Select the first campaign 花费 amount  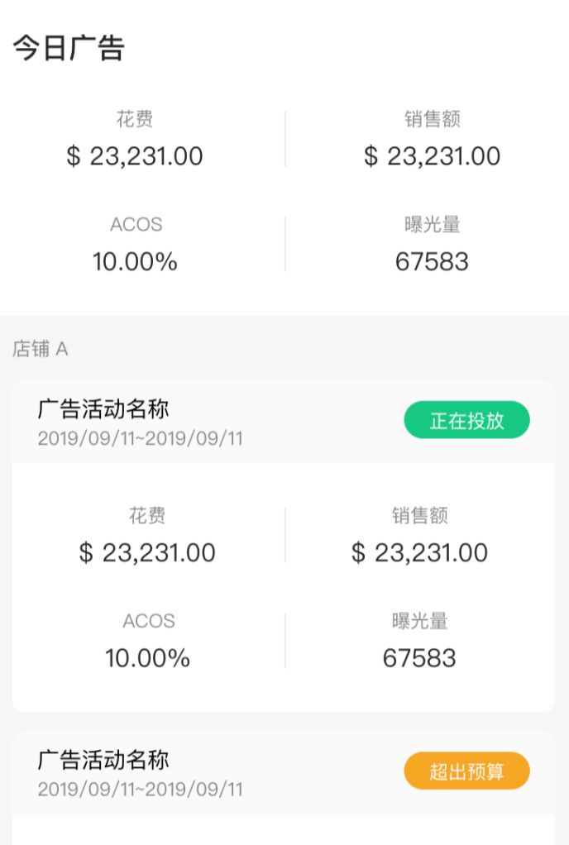tap(147, 553)
